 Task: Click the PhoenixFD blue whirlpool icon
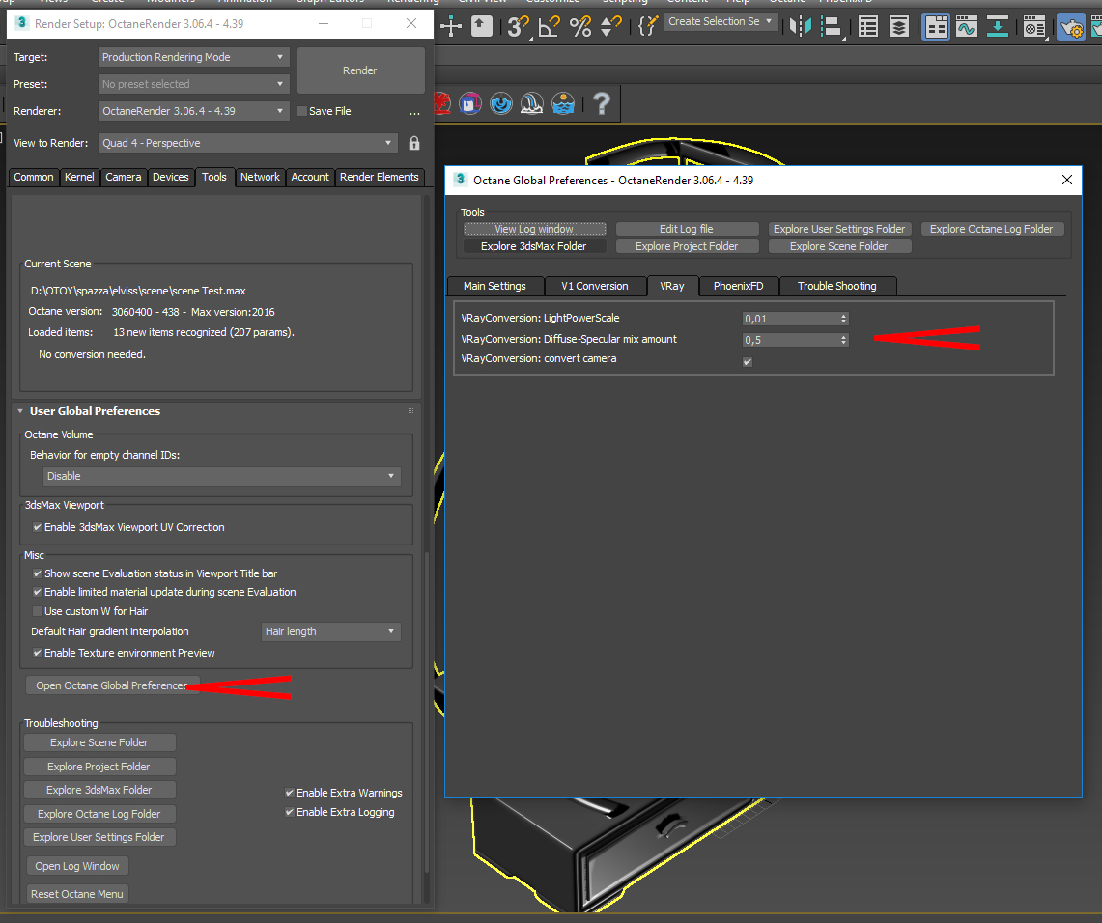pos(501,104)
